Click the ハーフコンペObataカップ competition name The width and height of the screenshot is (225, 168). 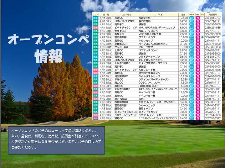(153, 44)
